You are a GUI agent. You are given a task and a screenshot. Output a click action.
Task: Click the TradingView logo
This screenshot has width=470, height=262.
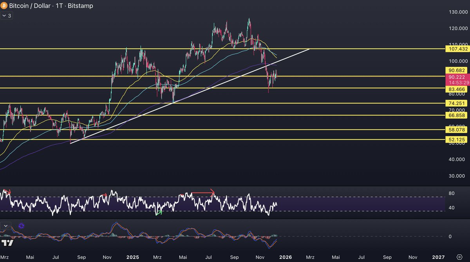(x=7, y=243)
